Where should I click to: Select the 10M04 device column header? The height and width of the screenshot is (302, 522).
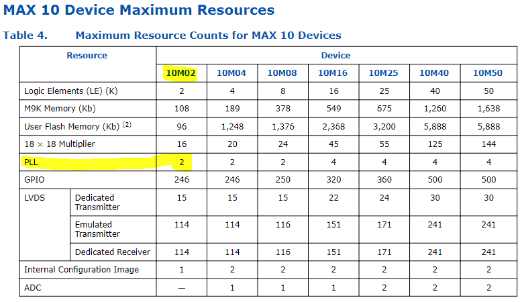(231, 73)
